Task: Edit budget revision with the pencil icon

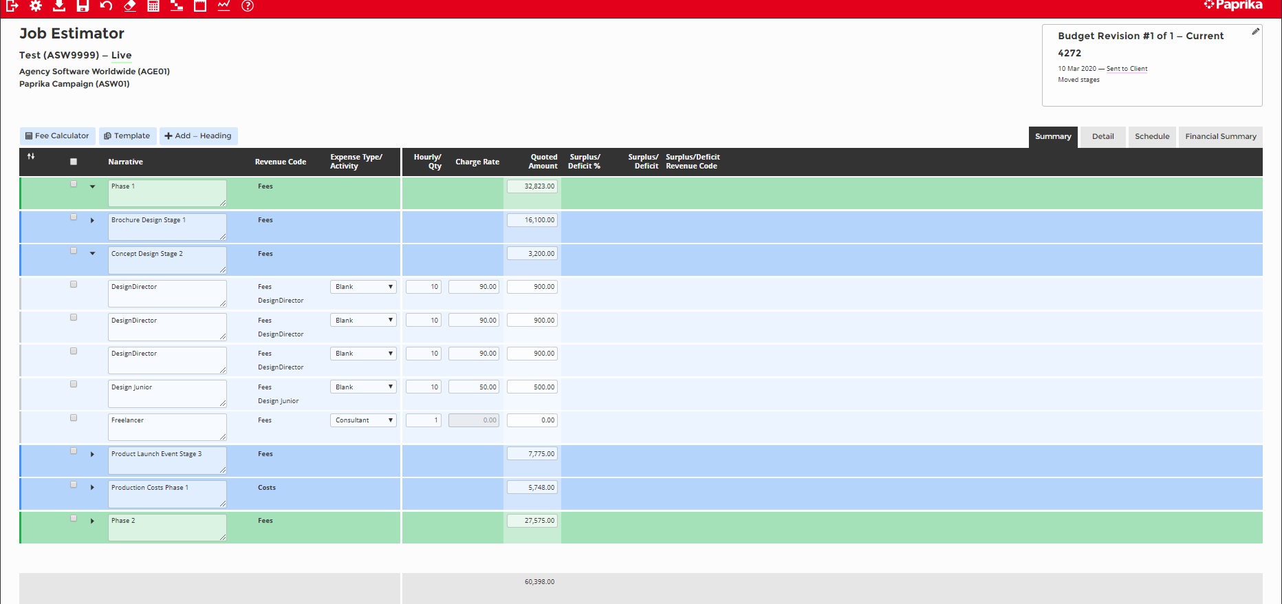Action: (x=1255, y=32)
